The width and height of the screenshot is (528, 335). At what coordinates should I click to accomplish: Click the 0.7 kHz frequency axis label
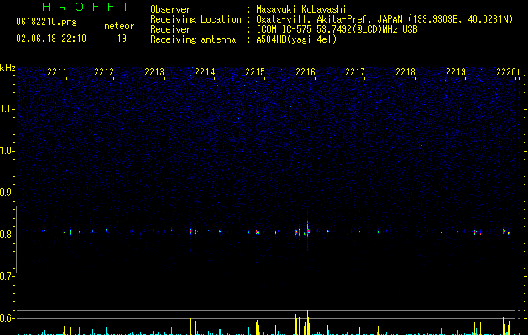[7, 276]
